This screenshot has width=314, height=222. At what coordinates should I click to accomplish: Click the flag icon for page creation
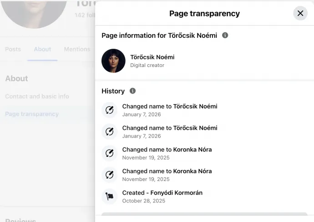coord(109,196)
